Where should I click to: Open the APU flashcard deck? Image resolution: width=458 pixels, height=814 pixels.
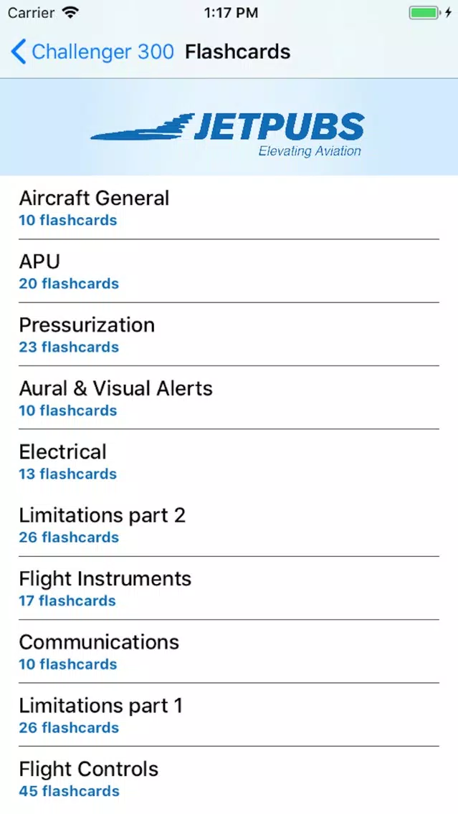click(229, 271)
